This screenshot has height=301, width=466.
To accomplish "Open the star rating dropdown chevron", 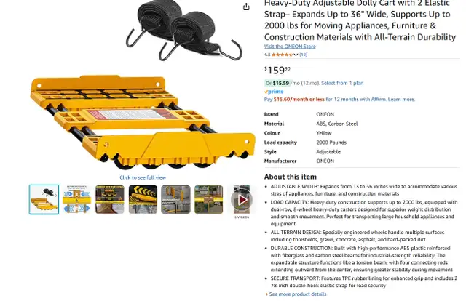I will 296,55.
